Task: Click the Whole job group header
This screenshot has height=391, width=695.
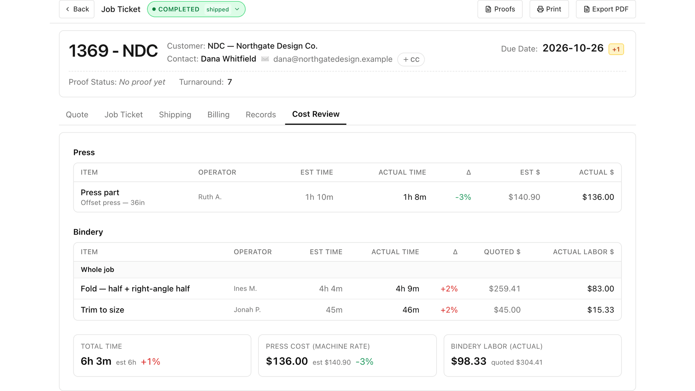Action: pos(347,270)
